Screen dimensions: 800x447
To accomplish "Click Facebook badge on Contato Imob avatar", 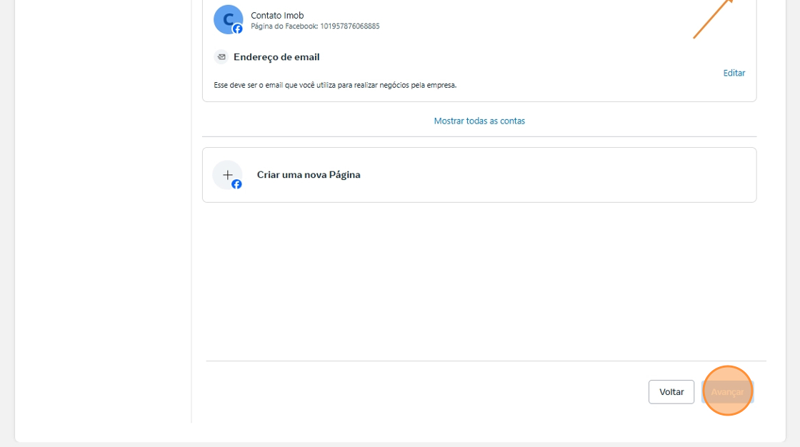I will tap(238, 29).
